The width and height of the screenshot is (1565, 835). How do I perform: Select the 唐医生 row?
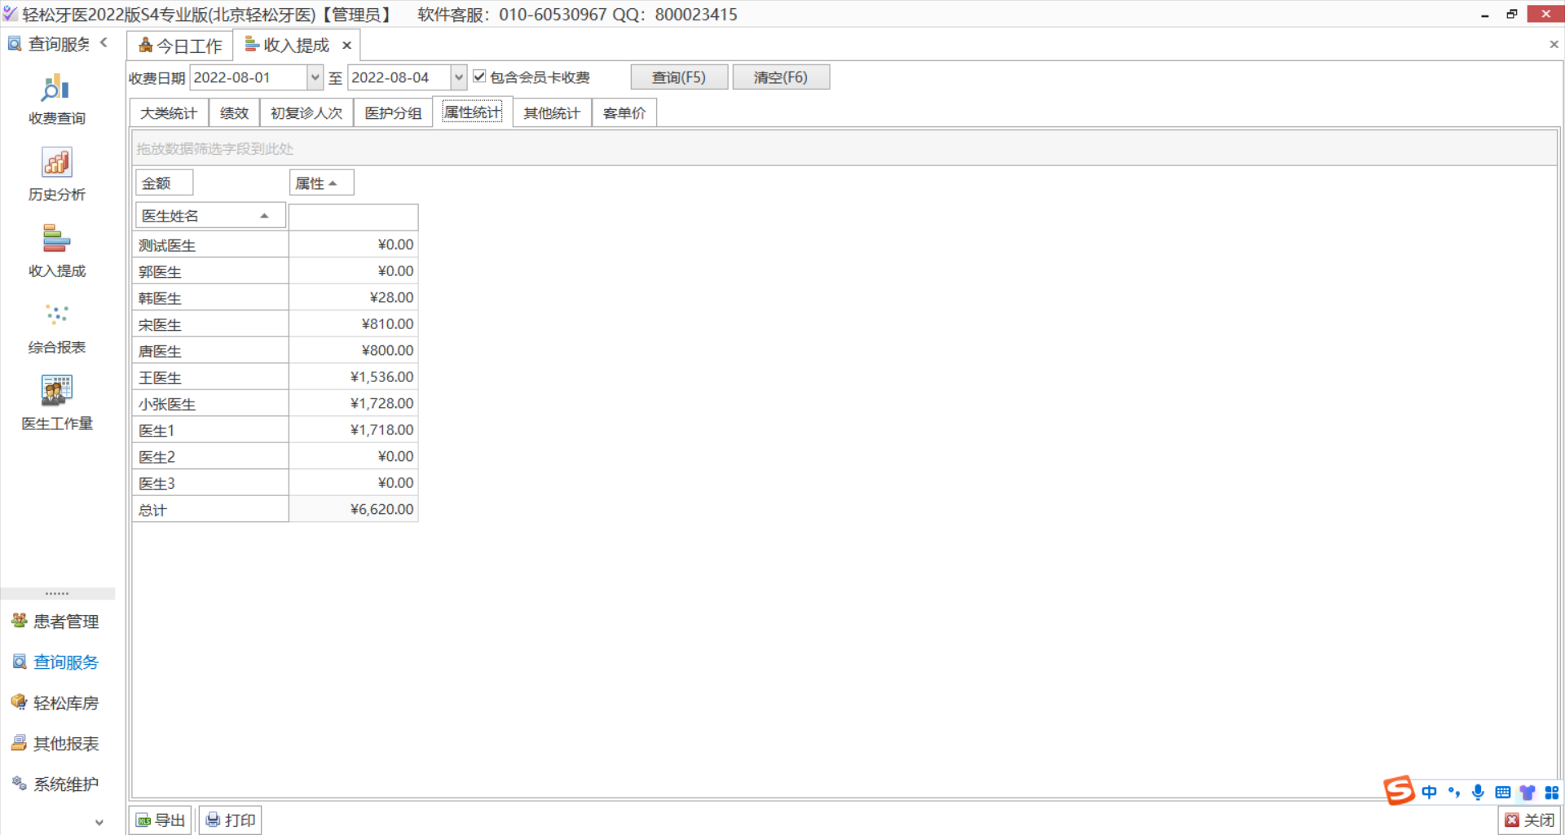(210, 350)
